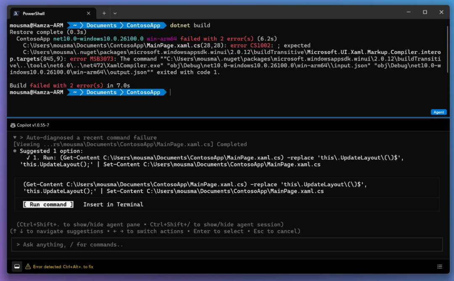Select suggestion option 1 Run line
Screen dimensions: 454x281
click(212, 161)
